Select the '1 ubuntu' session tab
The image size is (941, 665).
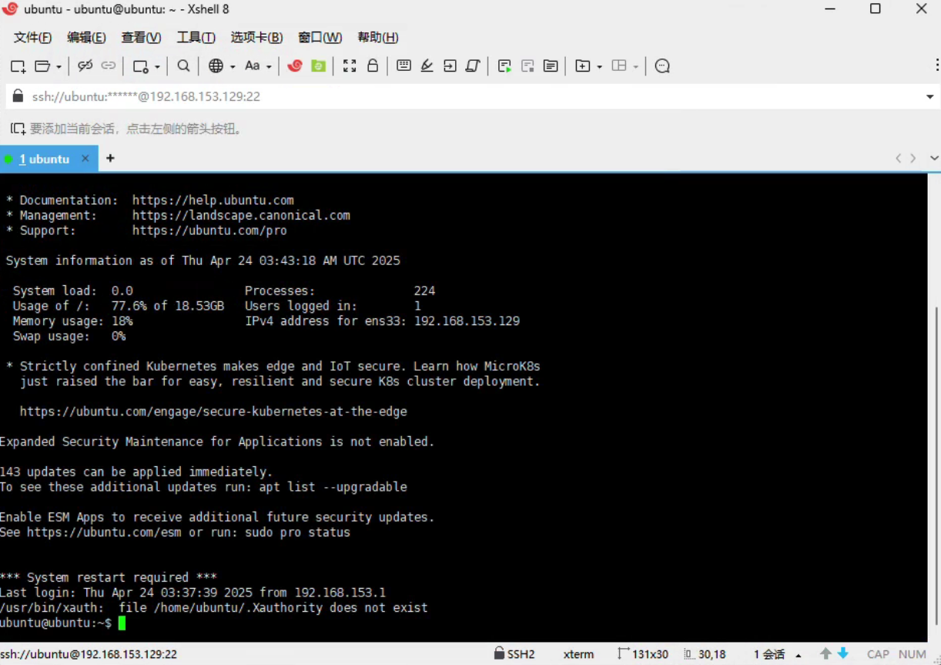(x=44, y=159)
